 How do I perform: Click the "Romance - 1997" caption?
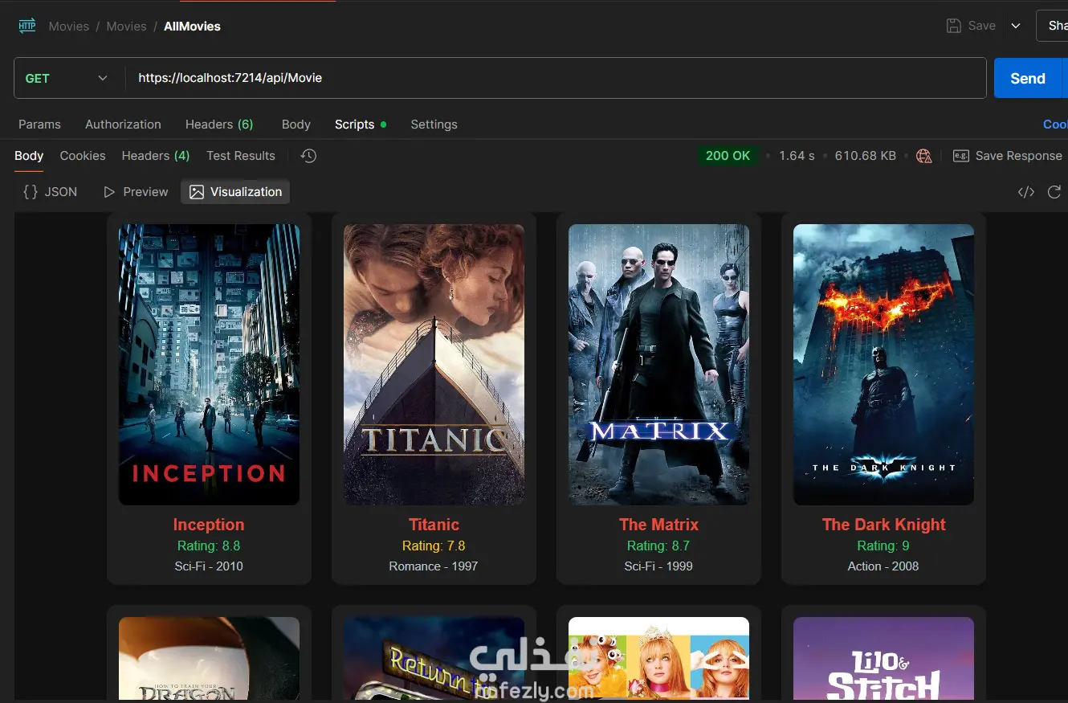click(434, 566)
